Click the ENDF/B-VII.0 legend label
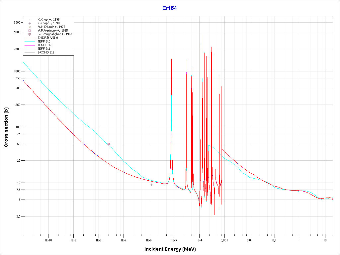 pyautogui.click(x=48, y=38)
